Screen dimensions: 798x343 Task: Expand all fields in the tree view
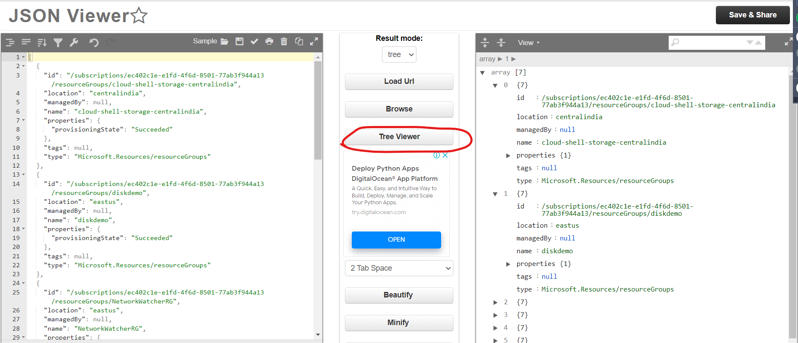tap(485, 42)
